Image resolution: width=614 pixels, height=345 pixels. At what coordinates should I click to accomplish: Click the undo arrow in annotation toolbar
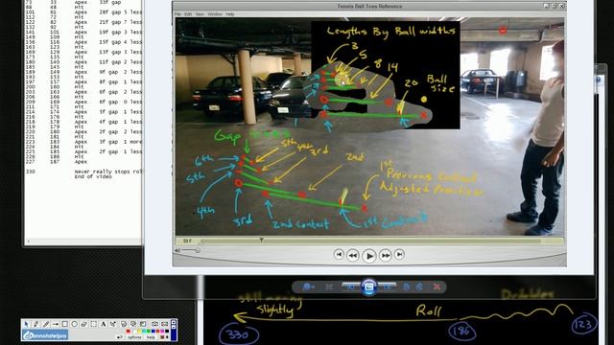(120, 337)
